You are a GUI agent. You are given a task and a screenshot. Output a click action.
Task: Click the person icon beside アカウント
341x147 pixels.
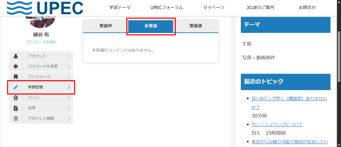(16, 56)
